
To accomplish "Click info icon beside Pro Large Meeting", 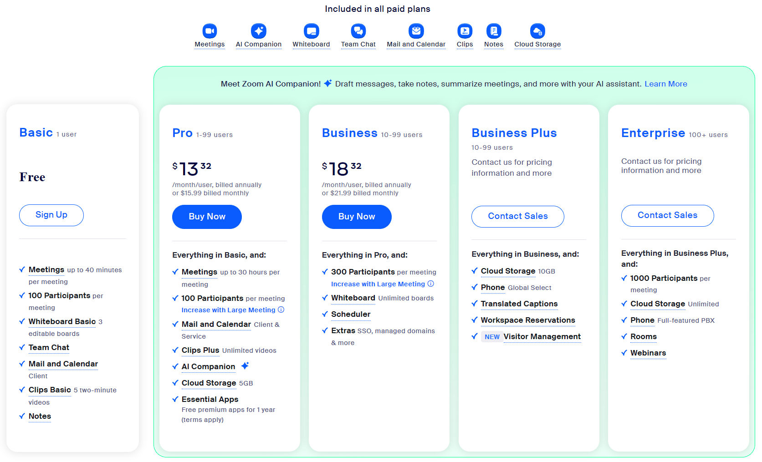I will (x=281, y=310).
